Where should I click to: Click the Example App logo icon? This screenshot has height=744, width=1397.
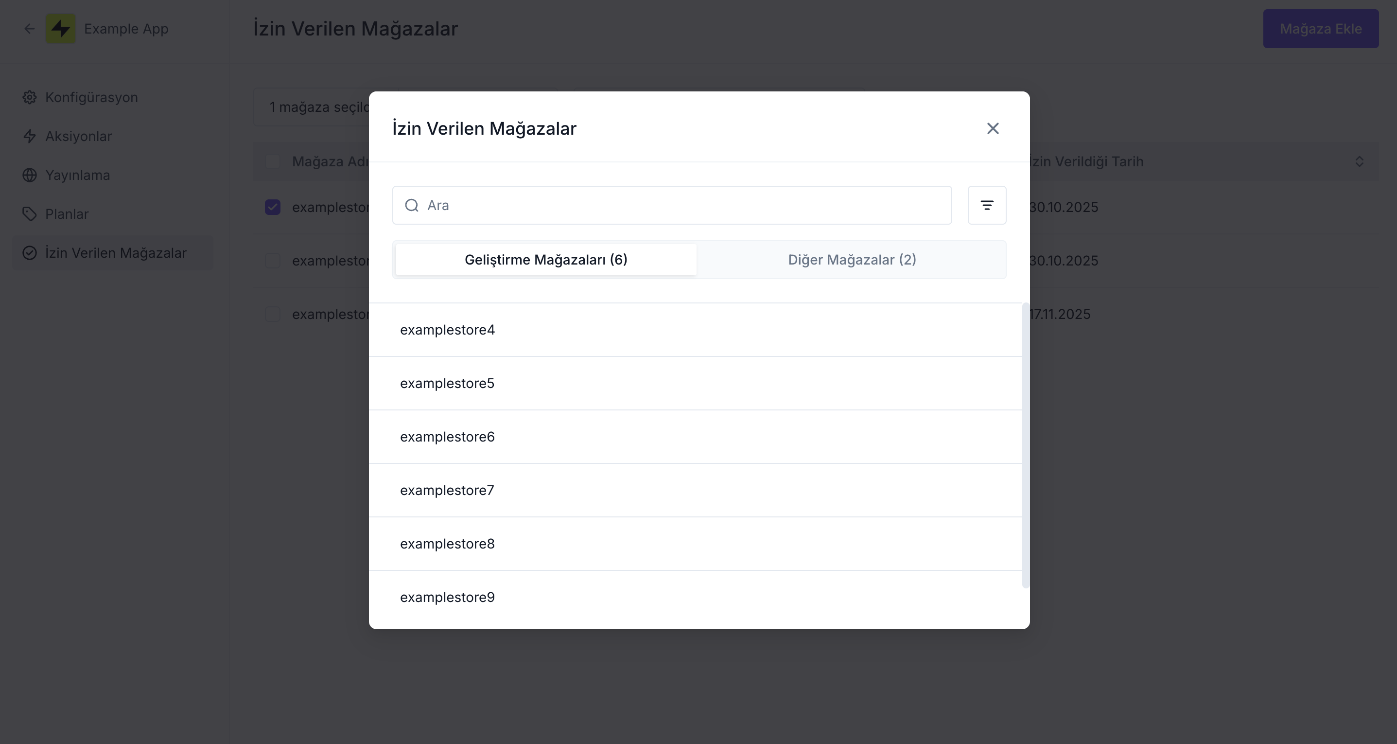tap(61, 28)
